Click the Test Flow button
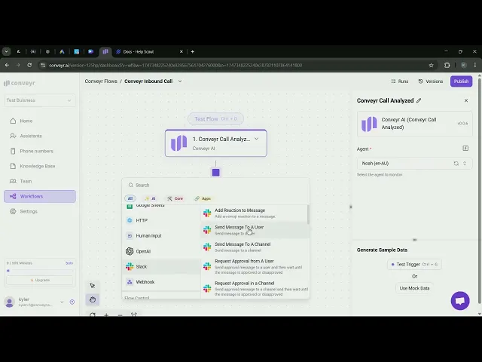The image size is (482, 362). click(x=216, y=119)
